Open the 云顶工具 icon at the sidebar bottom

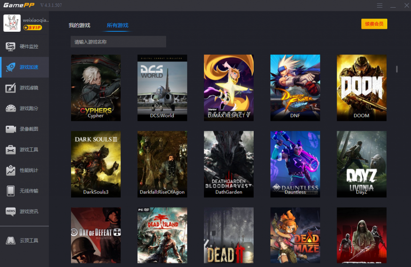tap(10, 241)
